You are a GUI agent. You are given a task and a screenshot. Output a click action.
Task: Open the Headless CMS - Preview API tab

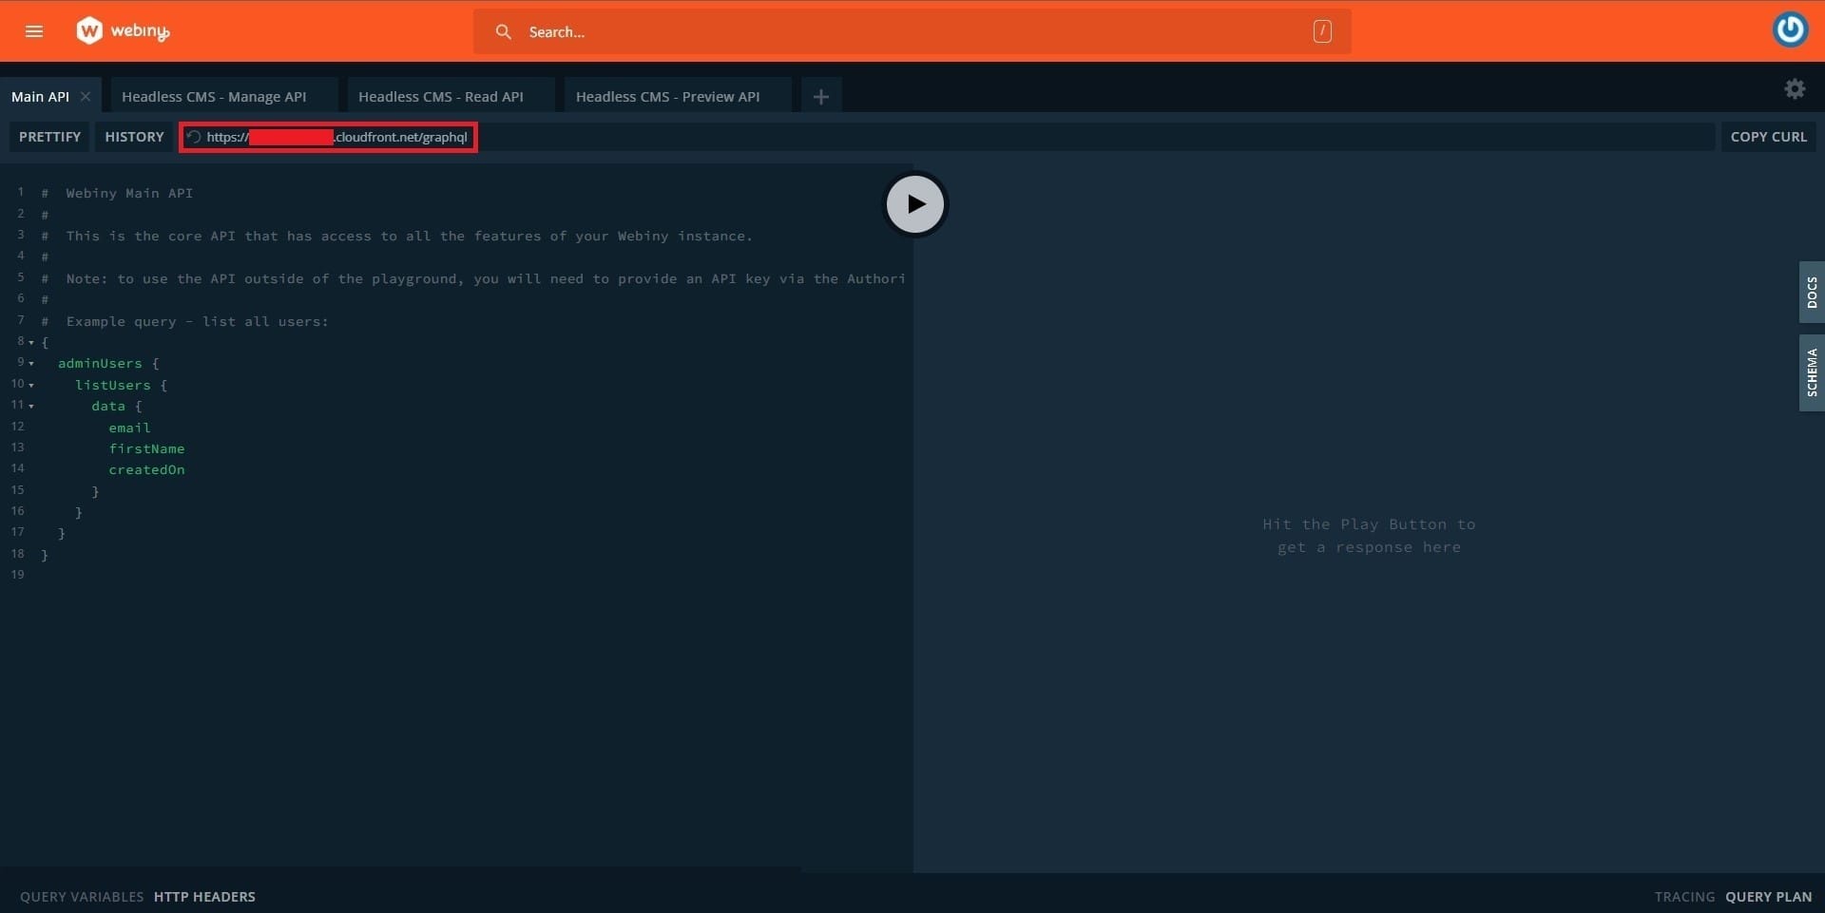tap(669, 96)
